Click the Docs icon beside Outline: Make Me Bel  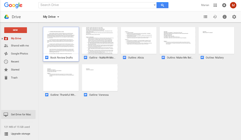pyautogui.click(x=163, y=57)
